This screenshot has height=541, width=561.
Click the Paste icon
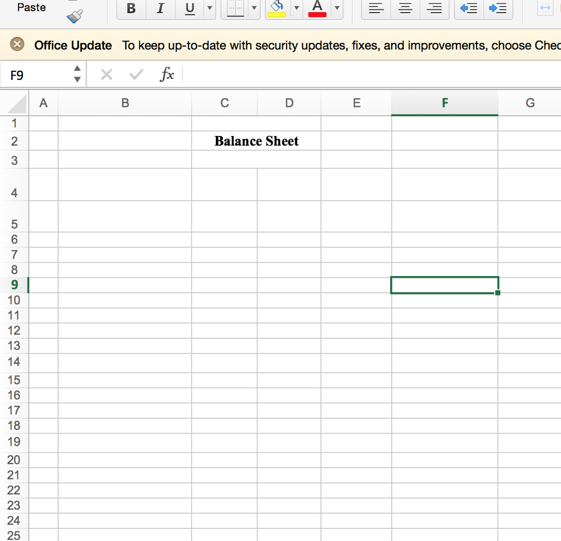coord(30,7)
